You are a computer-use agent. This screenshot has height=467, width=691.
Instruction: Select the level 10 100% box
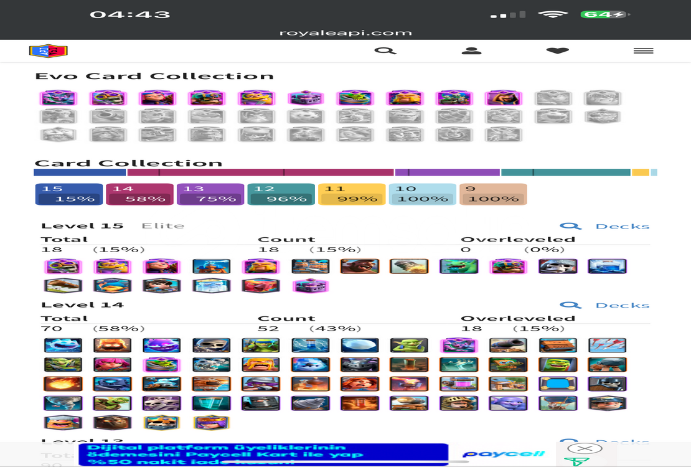(x=422, y=194)
